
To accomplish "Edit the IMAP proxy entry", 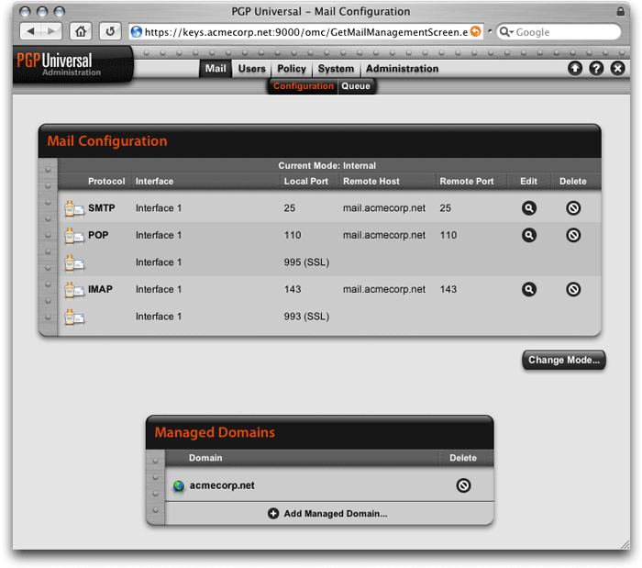I will coord(529,289).
